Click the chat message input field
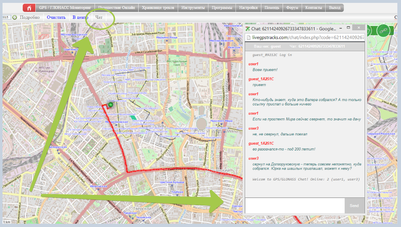Viewport: 401px width, 227px height. tap(295, 205)
